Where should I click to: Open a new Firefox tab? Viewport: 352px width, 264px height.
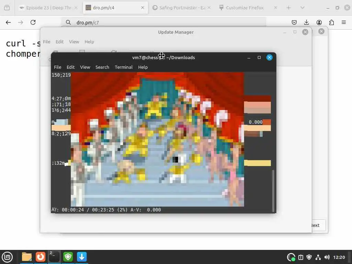click(x=289, y=8)
